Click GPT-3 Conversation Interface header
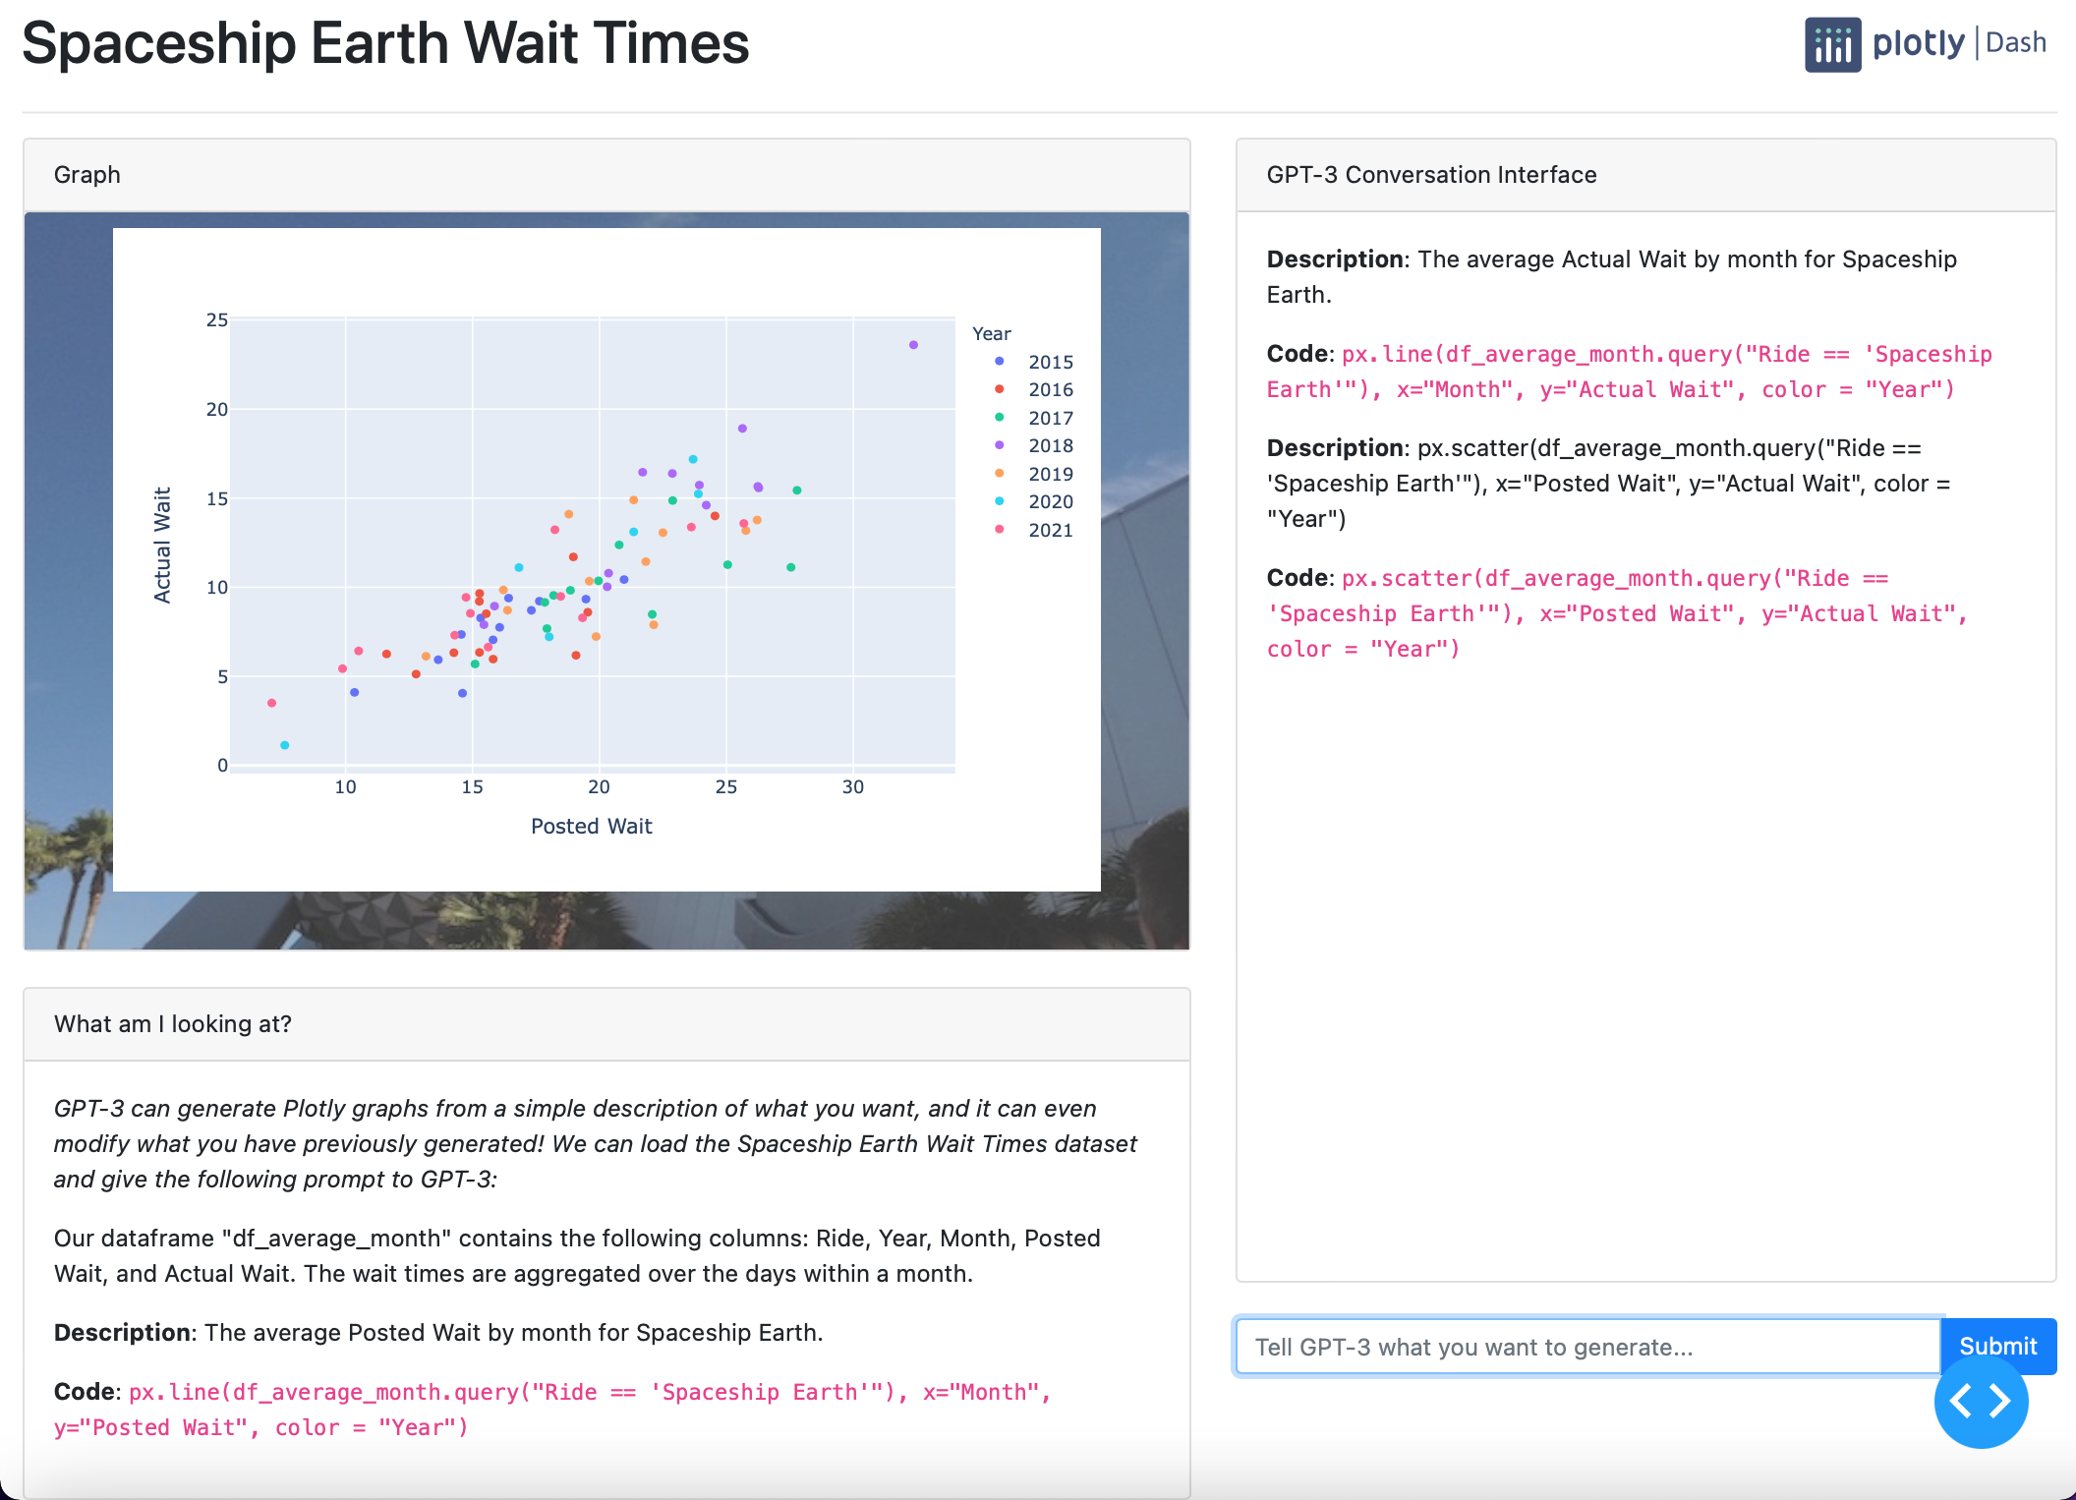The image size is (2076, 1500). click(x=1431, y=175)
